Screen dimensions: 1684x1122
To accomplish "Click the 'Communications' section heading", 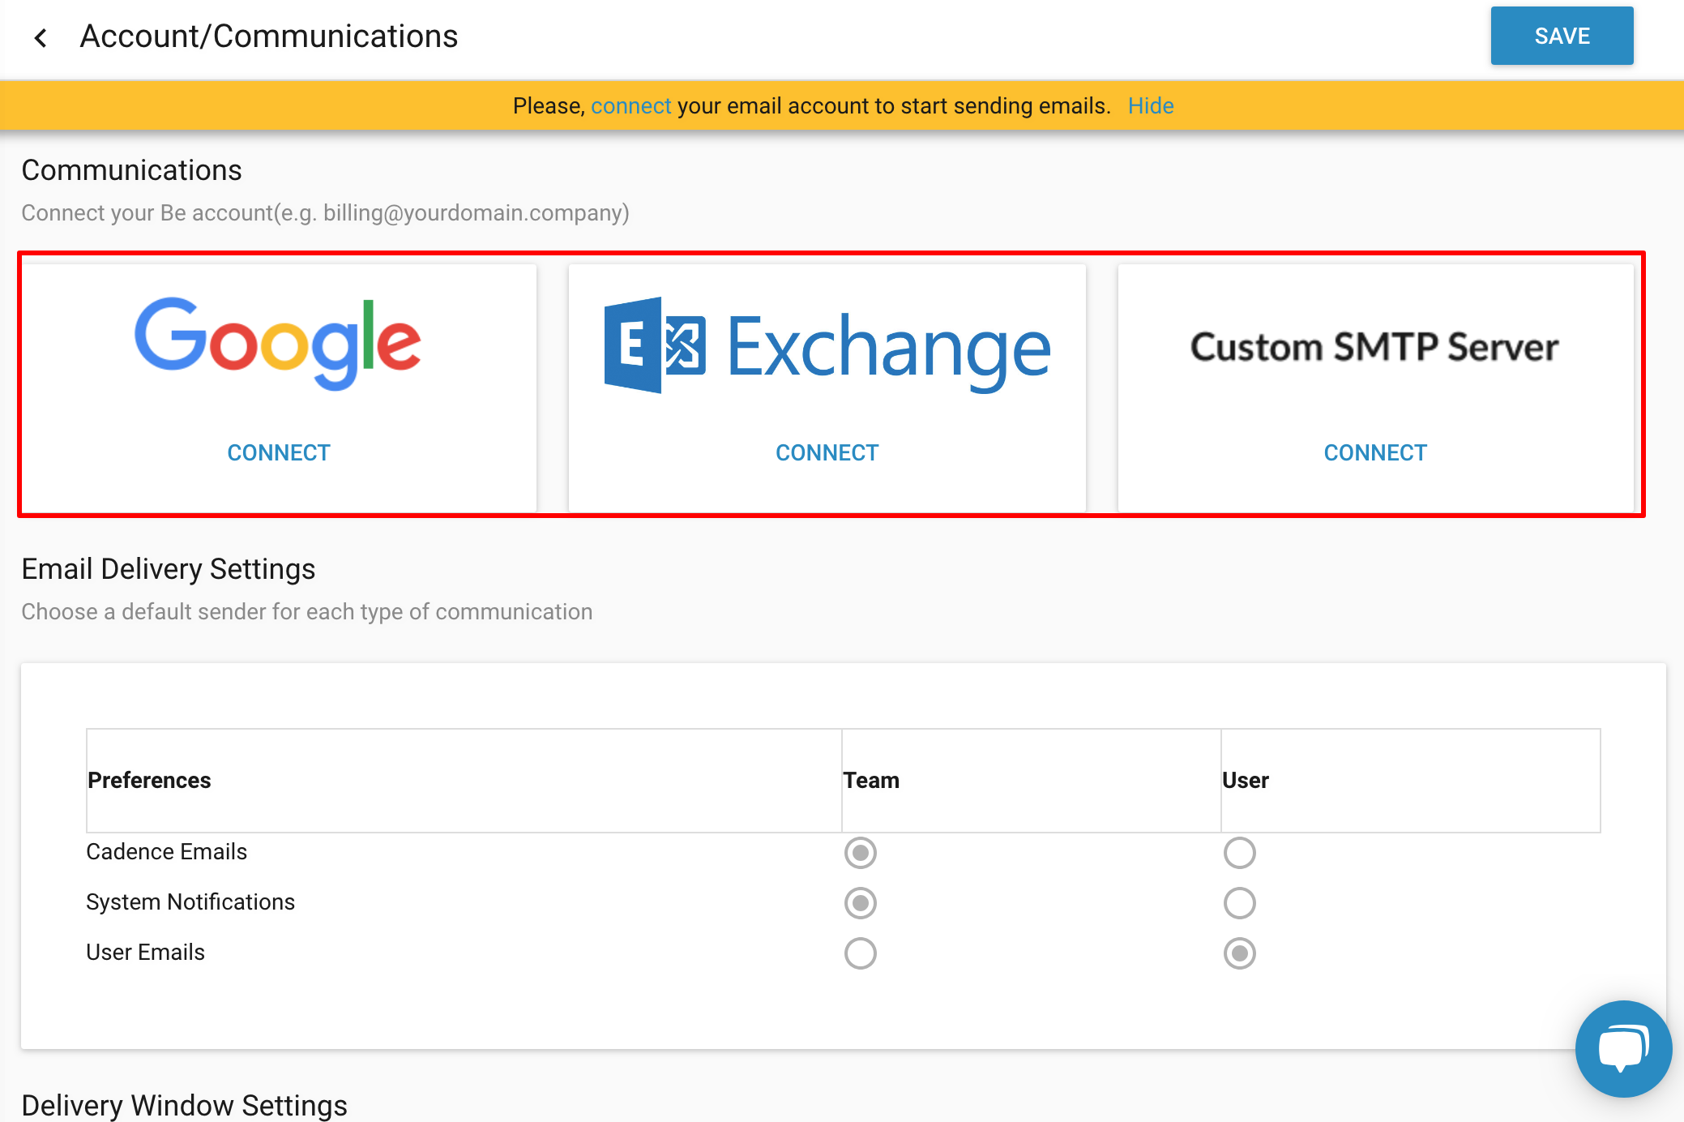I will point(132,170).
